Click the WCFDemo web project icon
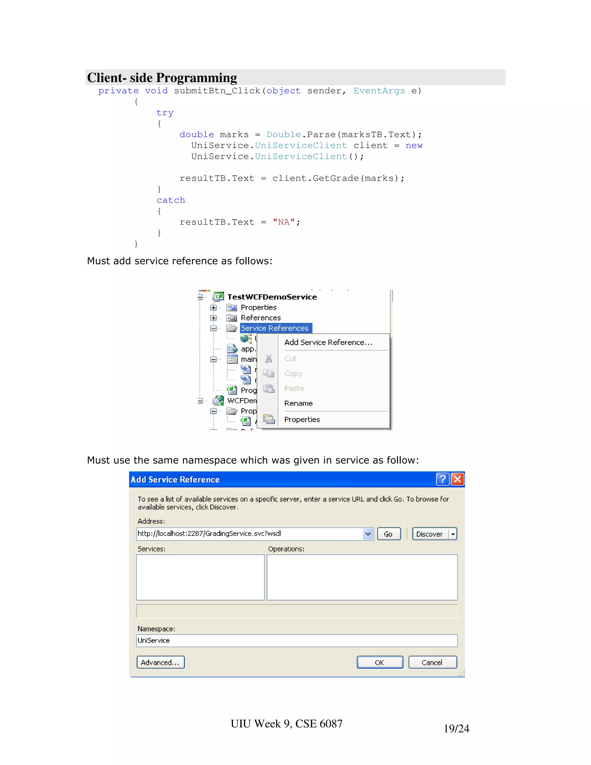Screen dimensions: 591x765 [x=218, y=400]
